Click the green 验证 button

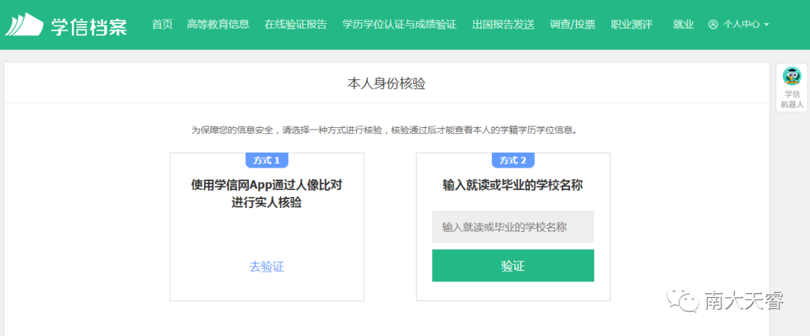[513, 266]
